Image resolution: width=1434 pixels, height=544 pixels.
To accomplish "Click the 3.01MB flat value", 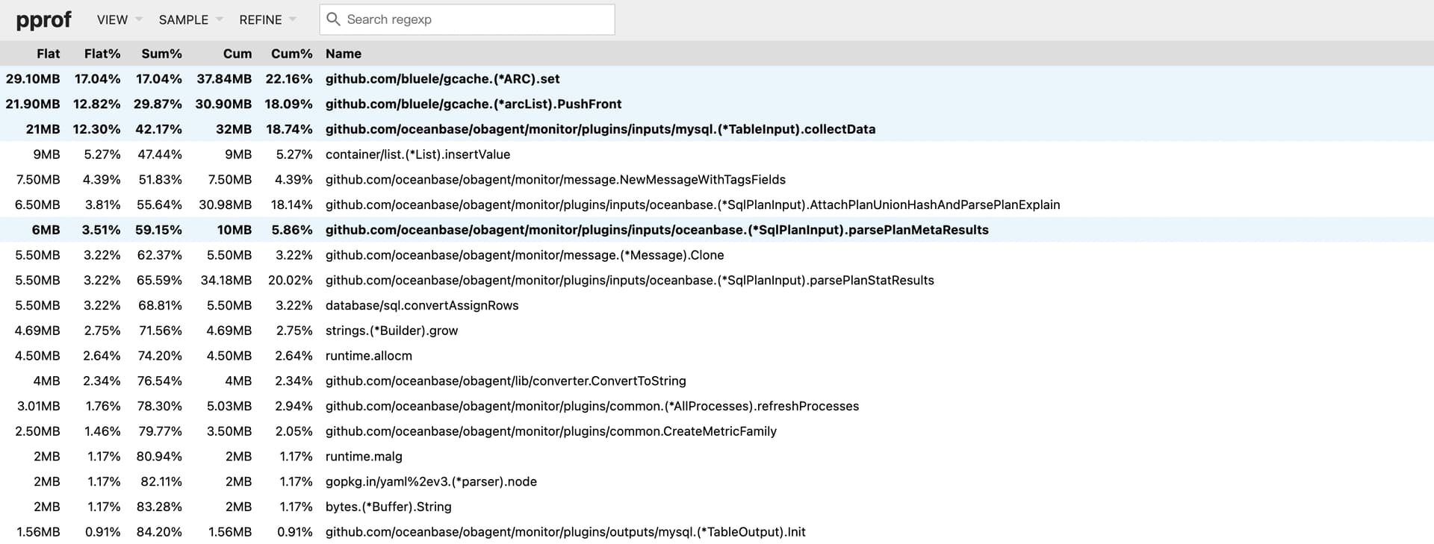I will click(x=39, y=406).
